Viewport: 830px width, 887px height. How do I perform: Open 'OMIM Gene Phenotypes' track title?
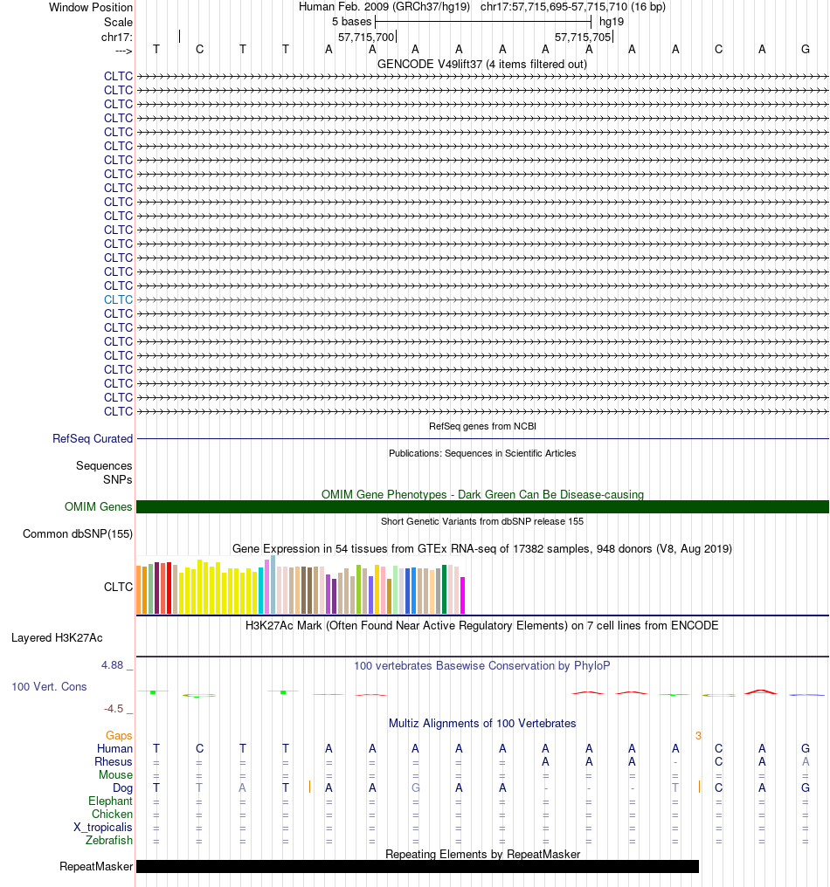click(482, 494)
